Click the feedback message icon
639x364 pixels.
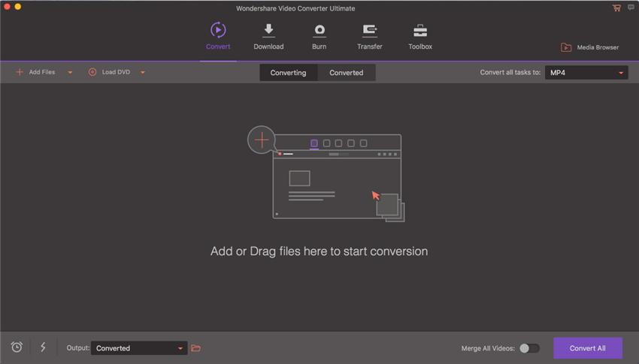pos(631,8)
